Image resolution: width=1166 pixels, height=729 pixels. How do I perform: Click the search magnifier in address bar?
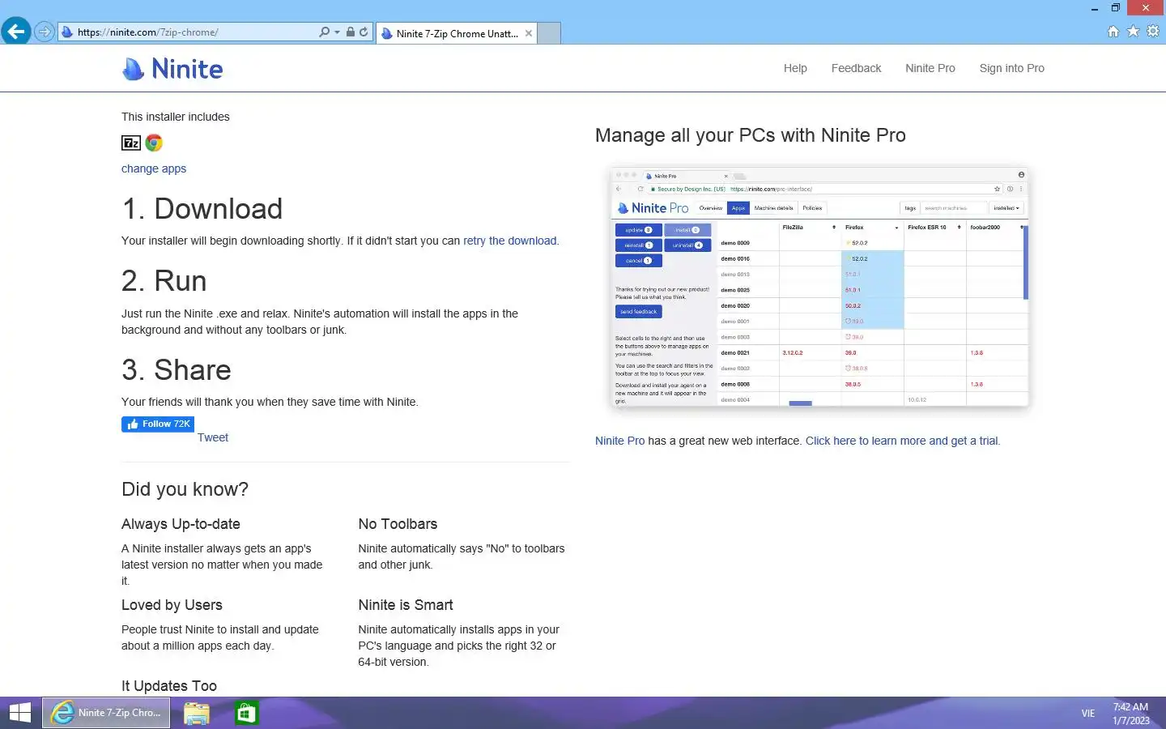(325, 32)
